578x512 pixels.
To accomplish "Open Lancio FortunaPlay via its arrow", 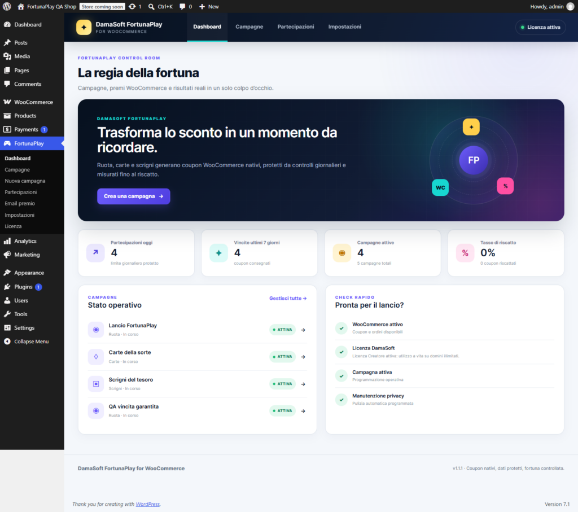I will click(x=303, y=330).
